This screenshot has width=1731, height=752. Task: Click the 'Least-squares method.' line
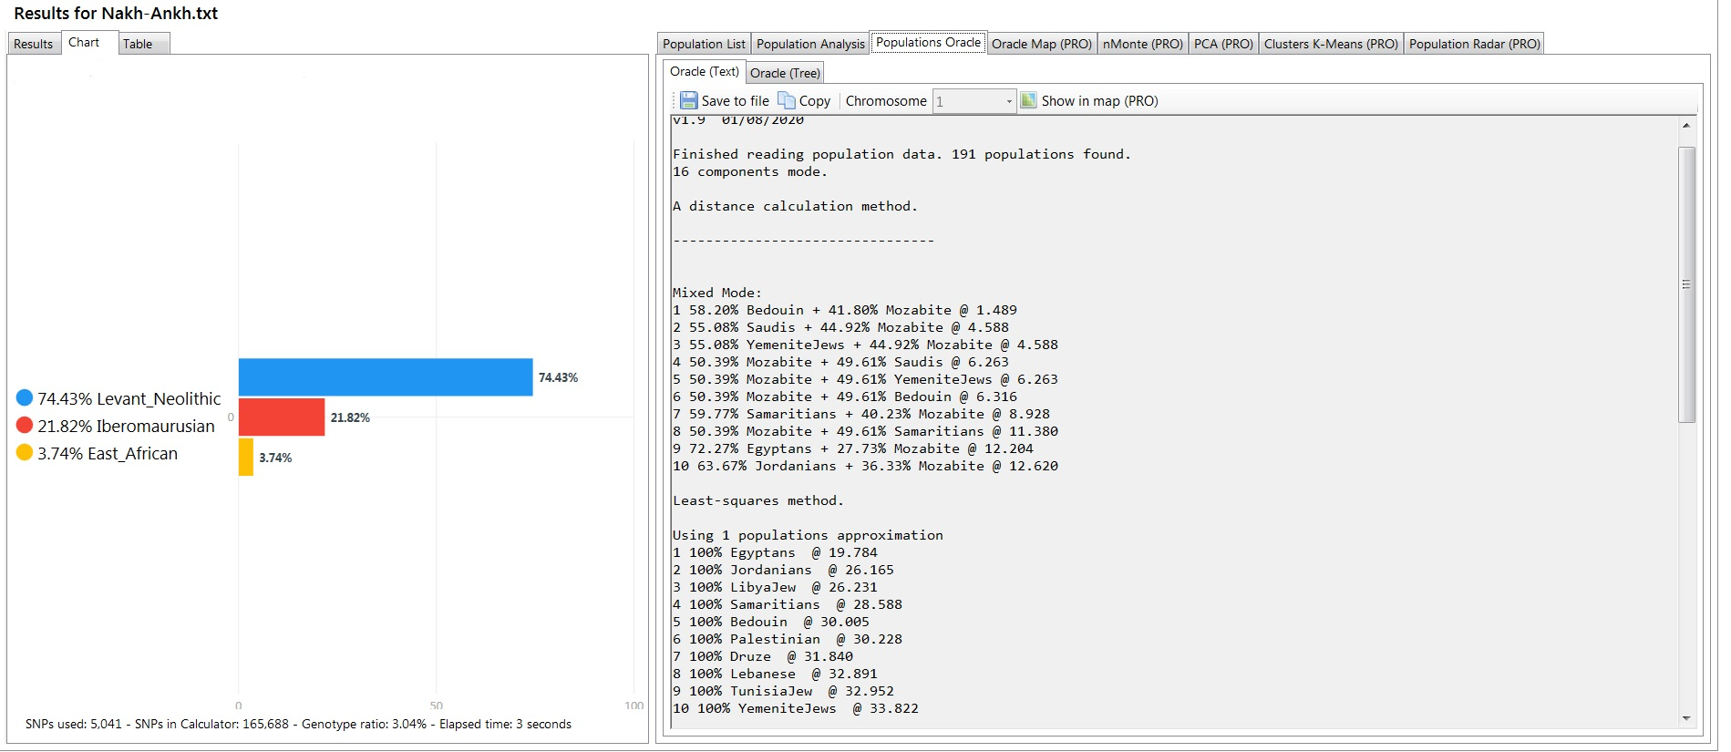pos(758,500)
